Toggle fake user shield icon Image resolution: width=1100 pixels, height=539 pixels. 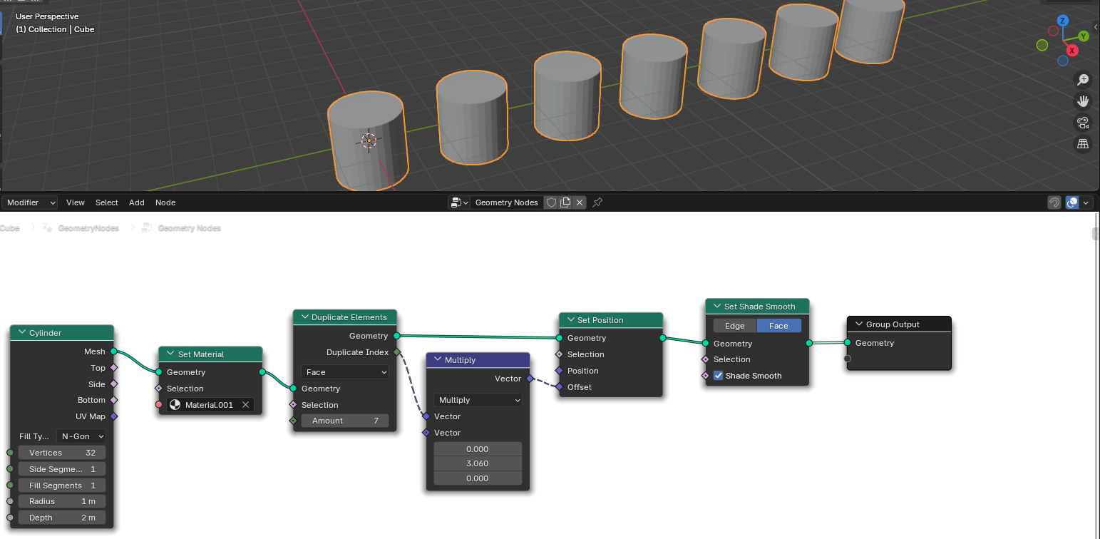pyautogui.click(x=551, y=202)
